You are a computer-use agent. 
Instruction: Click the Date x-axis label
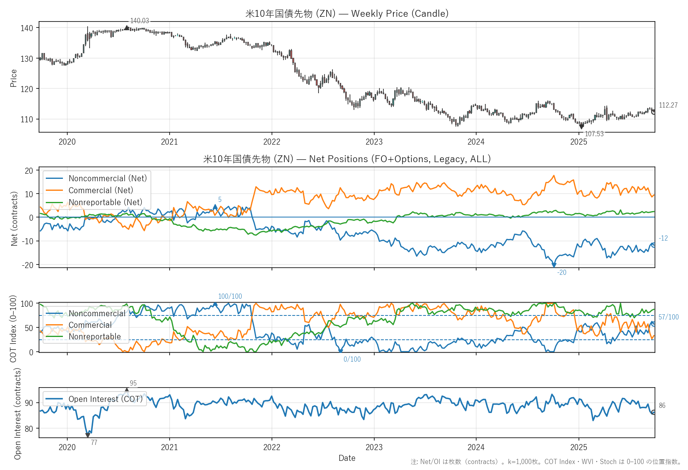click(x=347, y=458)
